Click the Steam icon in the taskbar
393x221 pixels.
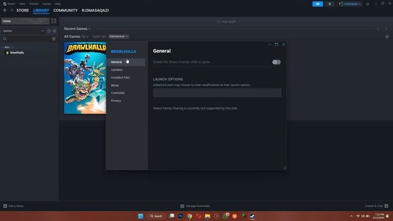pyautogui.click(x=252, y=216)
